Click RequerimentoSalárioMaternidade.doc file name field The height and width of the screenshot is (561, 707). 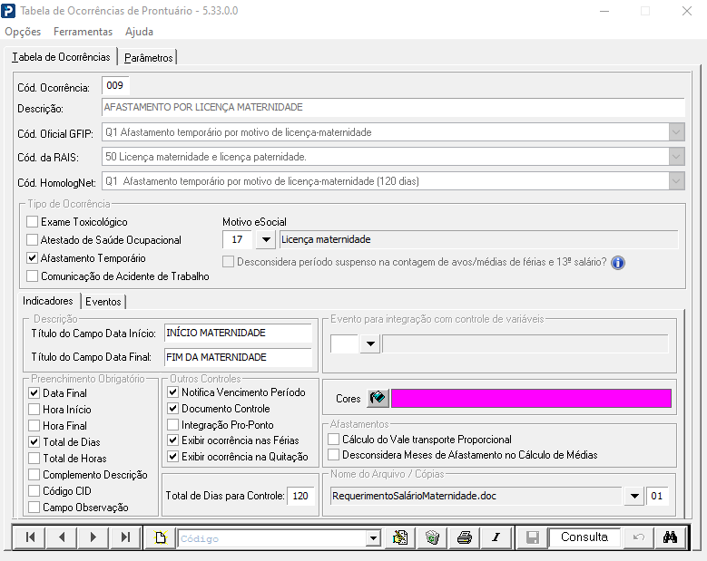(476, 496)
